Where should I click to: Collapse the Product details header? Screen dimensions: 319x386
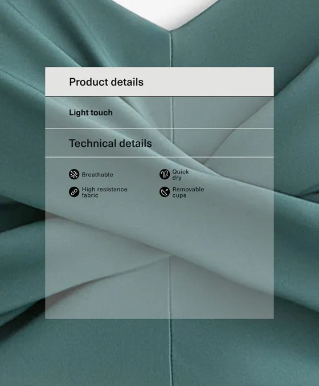[x=106, y=82]
